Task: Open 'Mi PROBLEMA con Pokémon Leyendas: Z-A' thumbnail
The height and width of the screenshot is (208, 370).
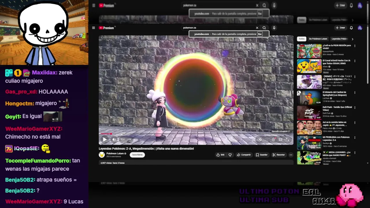Action: (x=309, y=142)
